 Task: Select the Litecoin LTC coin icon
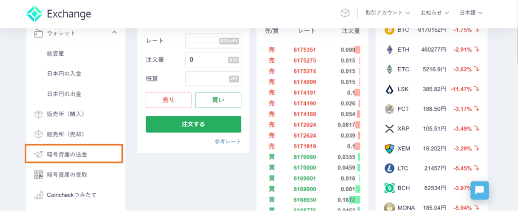coord(390,168)
